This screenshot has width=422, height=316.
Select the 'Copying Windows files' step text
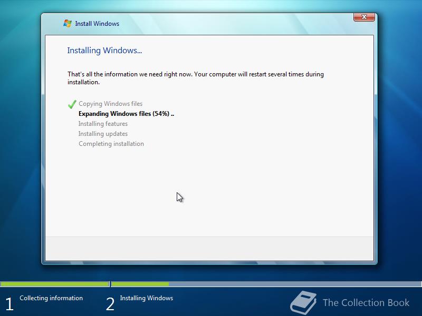coord(110,104)
